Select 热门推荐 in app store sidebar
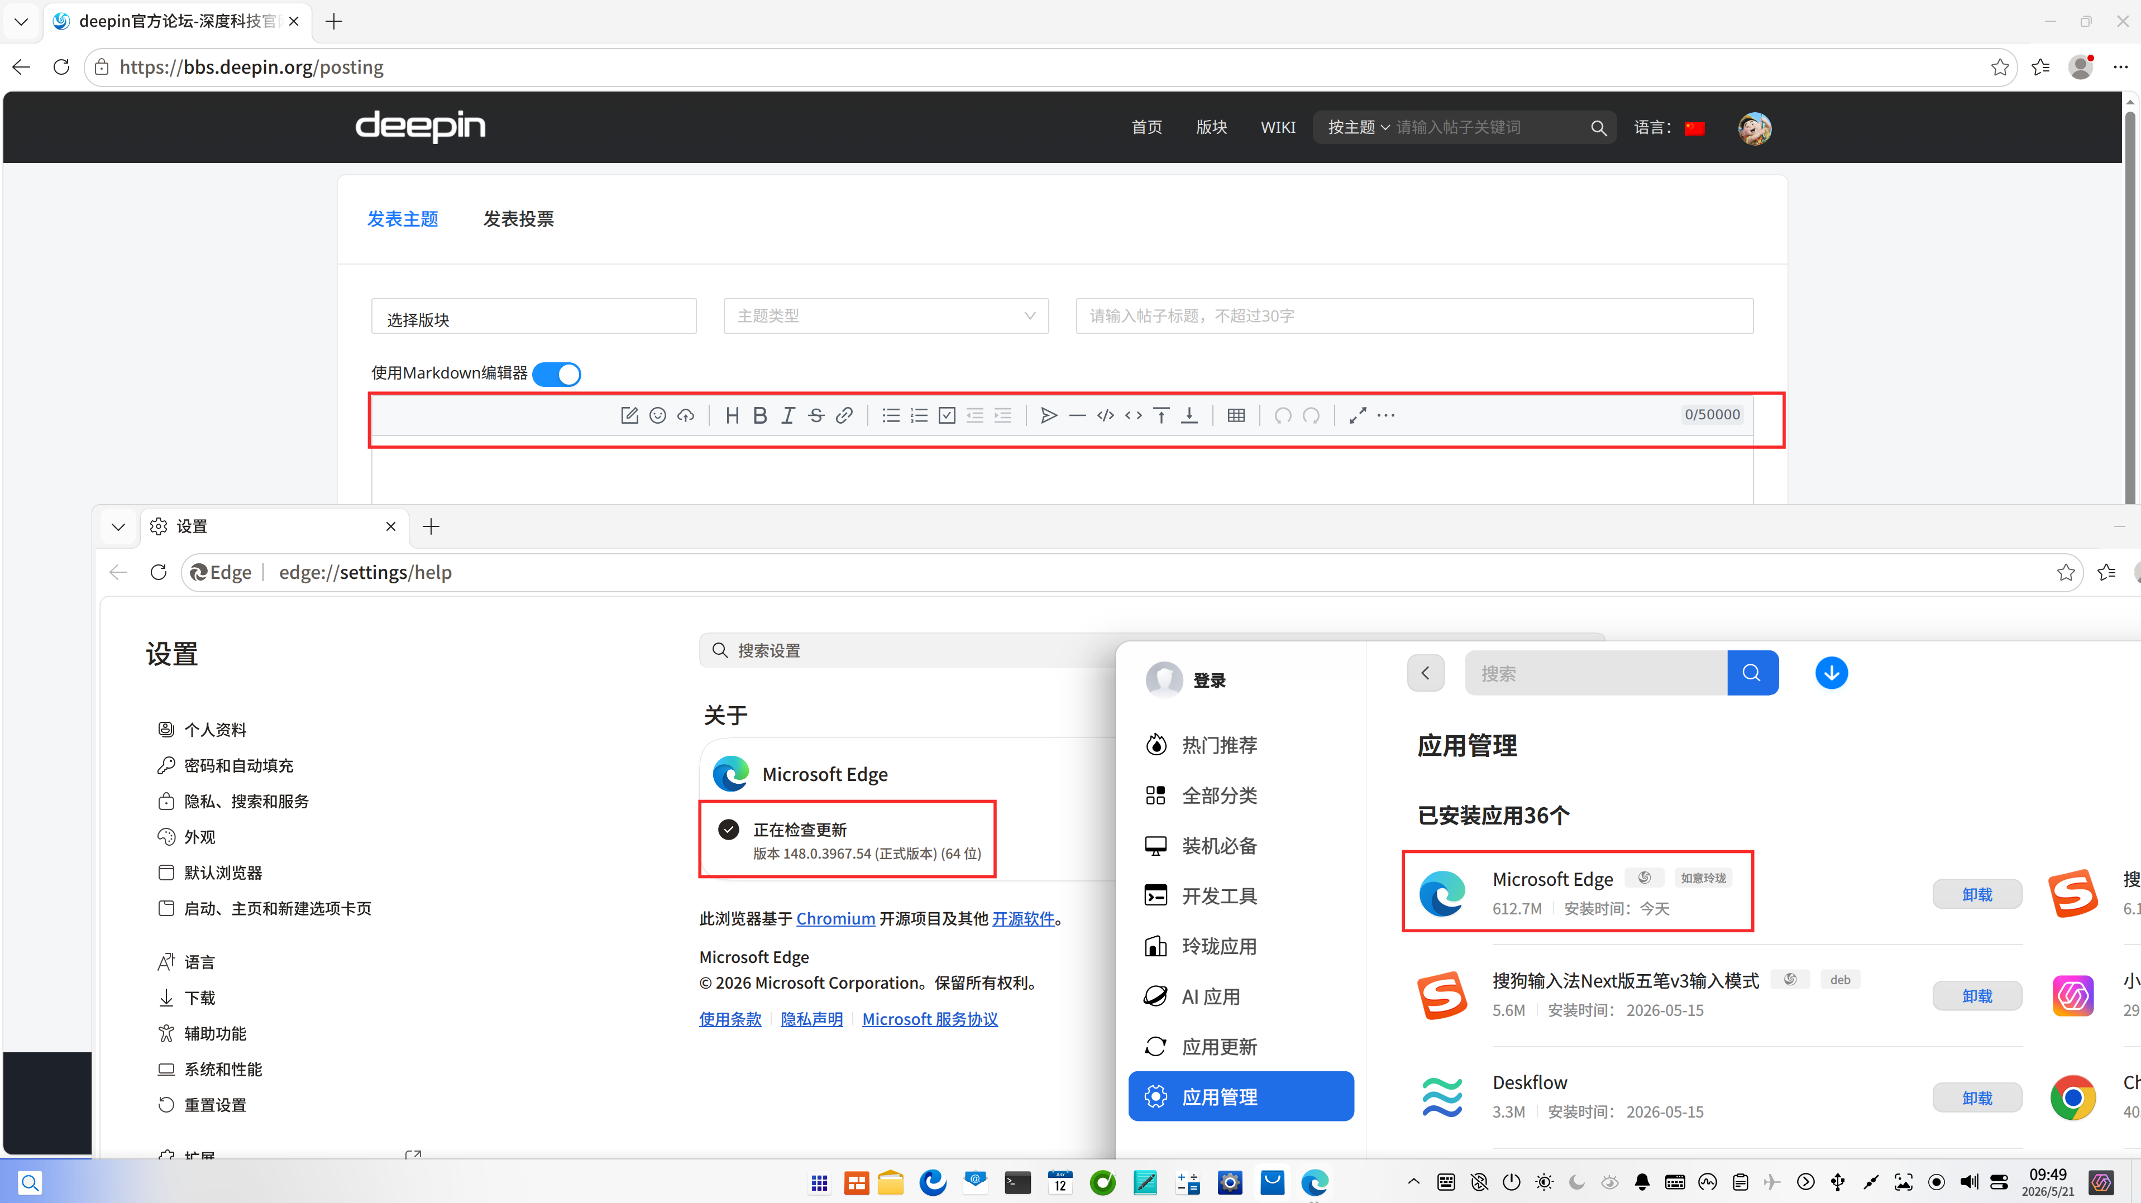 pos(1242,745)
